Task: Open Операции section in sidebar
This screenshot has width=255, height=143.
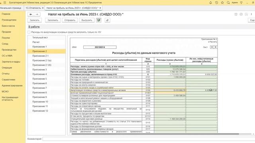Action: point(7,68)
